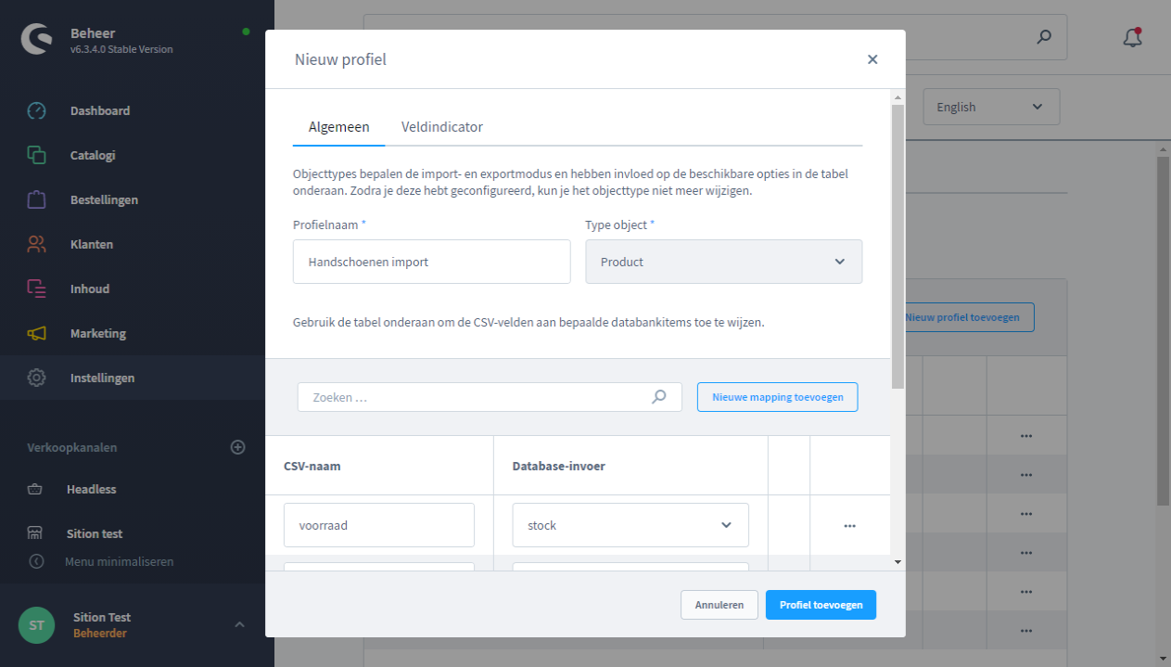Open the context menu for the voorraad row
1171x667 pixels.
[x=849, y=525]
